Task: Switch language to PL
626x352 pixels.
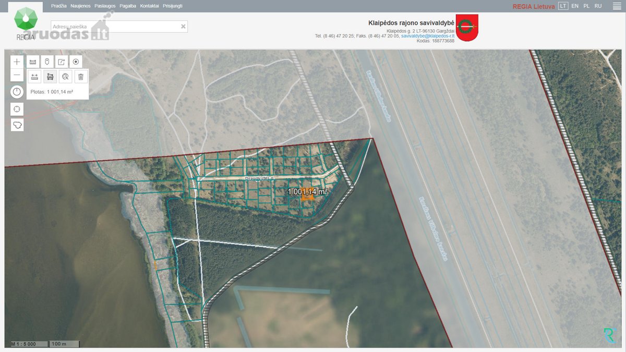Action: tap(586, 6)
